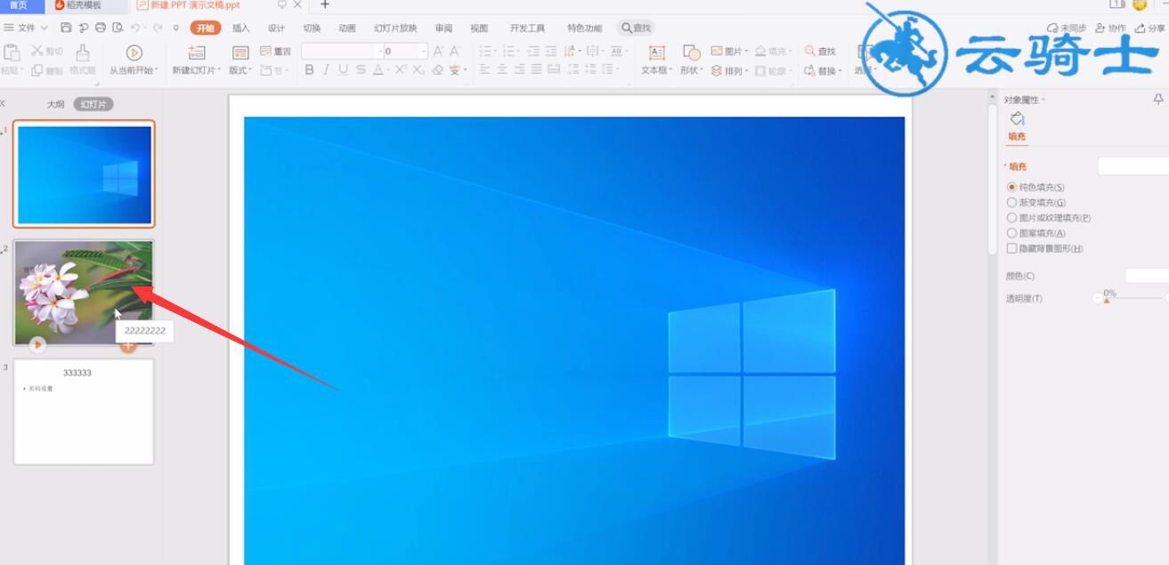
Task: Open the Transitions (切换) ribbon tab
Action: click(312, 28)
